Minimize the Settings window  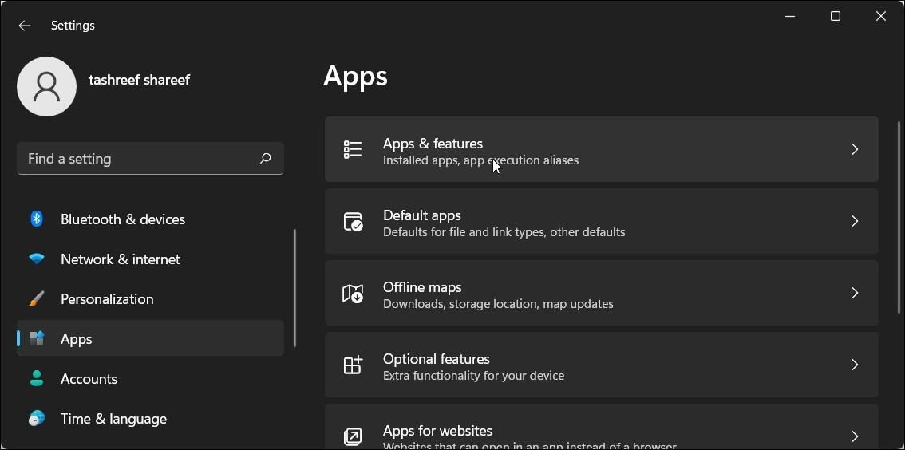tap(790, 16)
